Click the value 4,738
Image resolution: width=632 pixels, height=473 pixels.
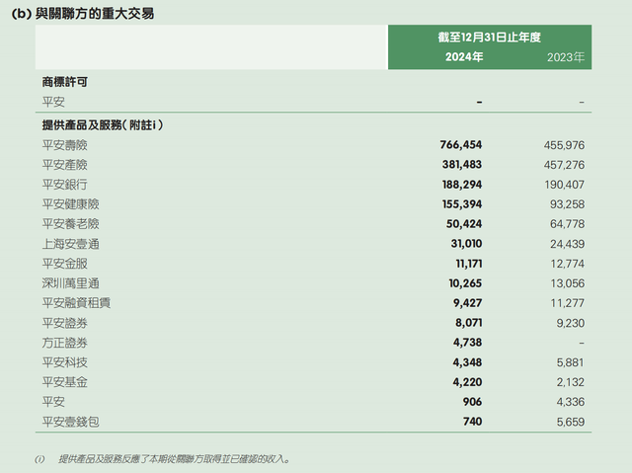click(467, 343)
